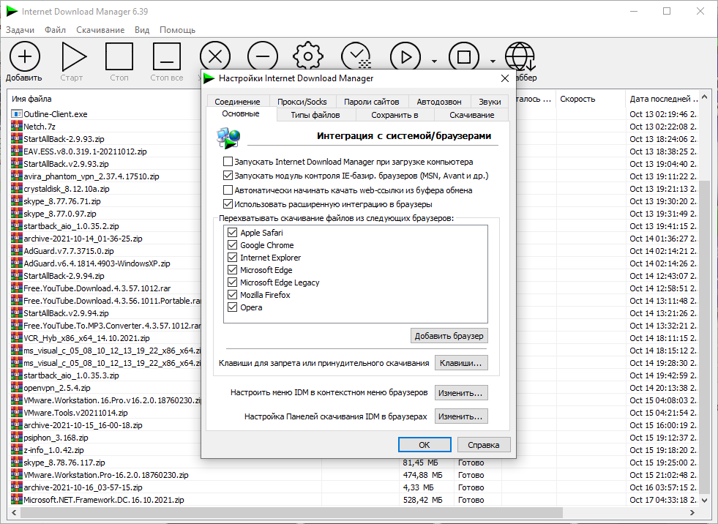Click the Граббер globe icon
This screenshot has height=524, width=718.
pos(520,56)
